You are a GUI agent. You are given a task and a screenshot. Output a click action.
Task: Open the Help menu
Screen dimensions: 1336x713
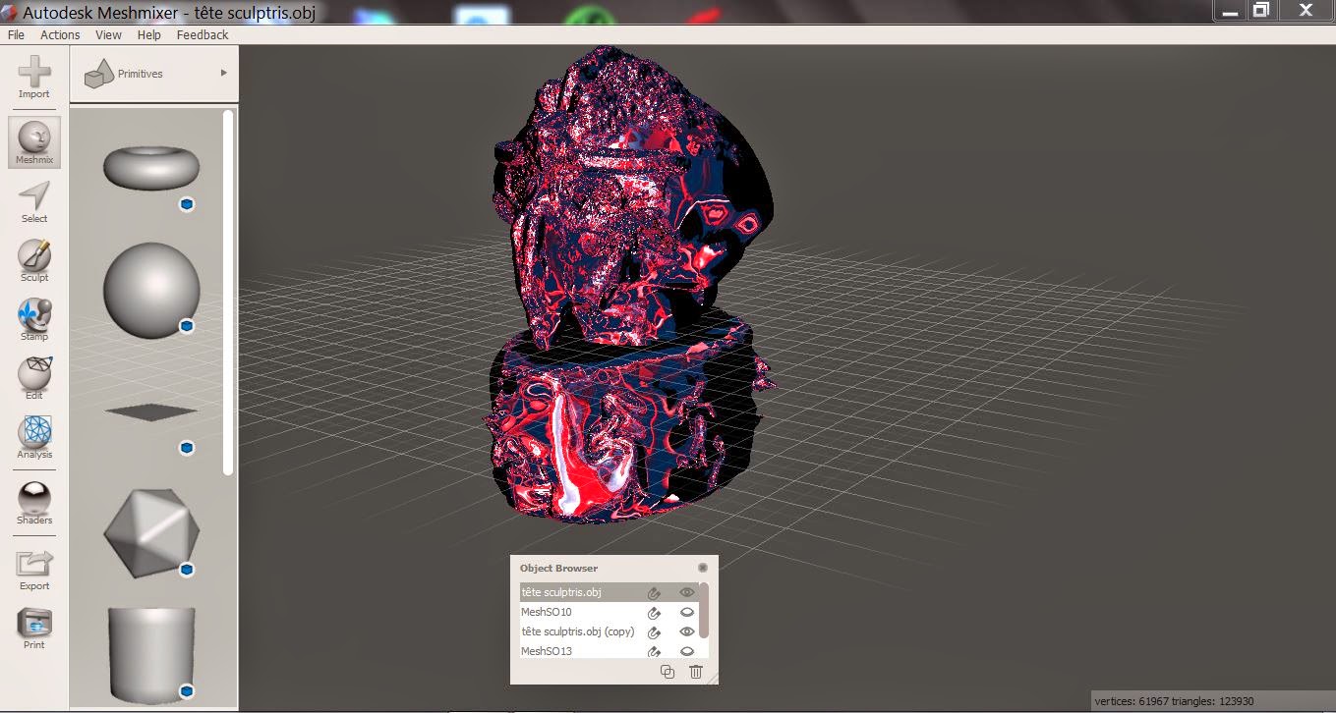coord(149,34)
